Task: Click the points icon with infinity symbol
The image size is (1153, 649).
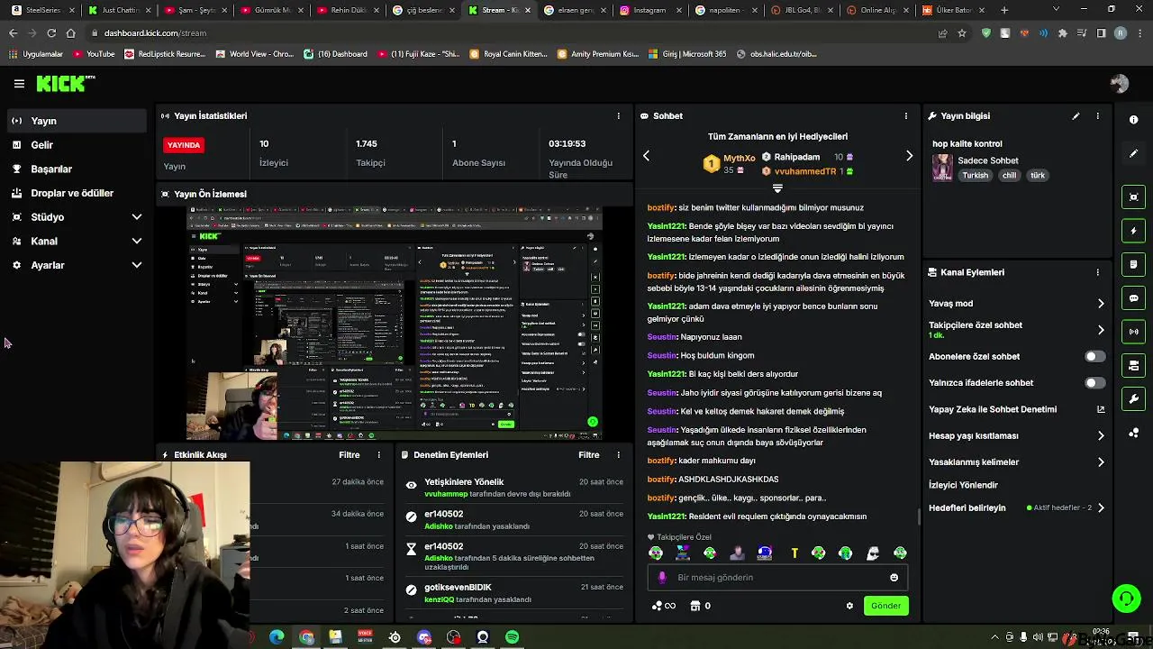Action: [663, 606]
